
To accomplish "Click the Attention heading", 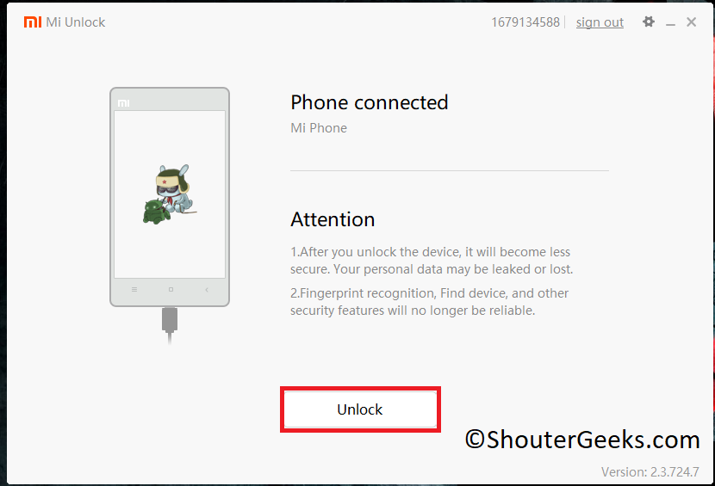I will tap(333, 219).
